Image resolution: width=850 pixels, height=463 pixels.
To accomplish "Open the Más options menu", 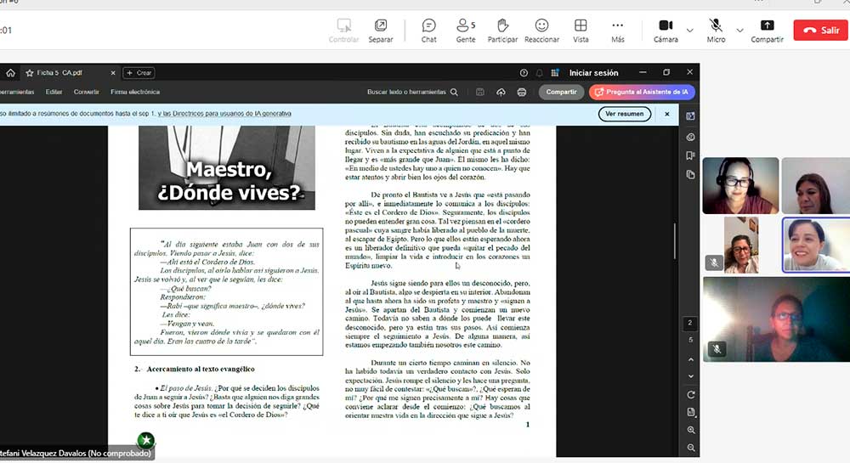I will point(618,30).
